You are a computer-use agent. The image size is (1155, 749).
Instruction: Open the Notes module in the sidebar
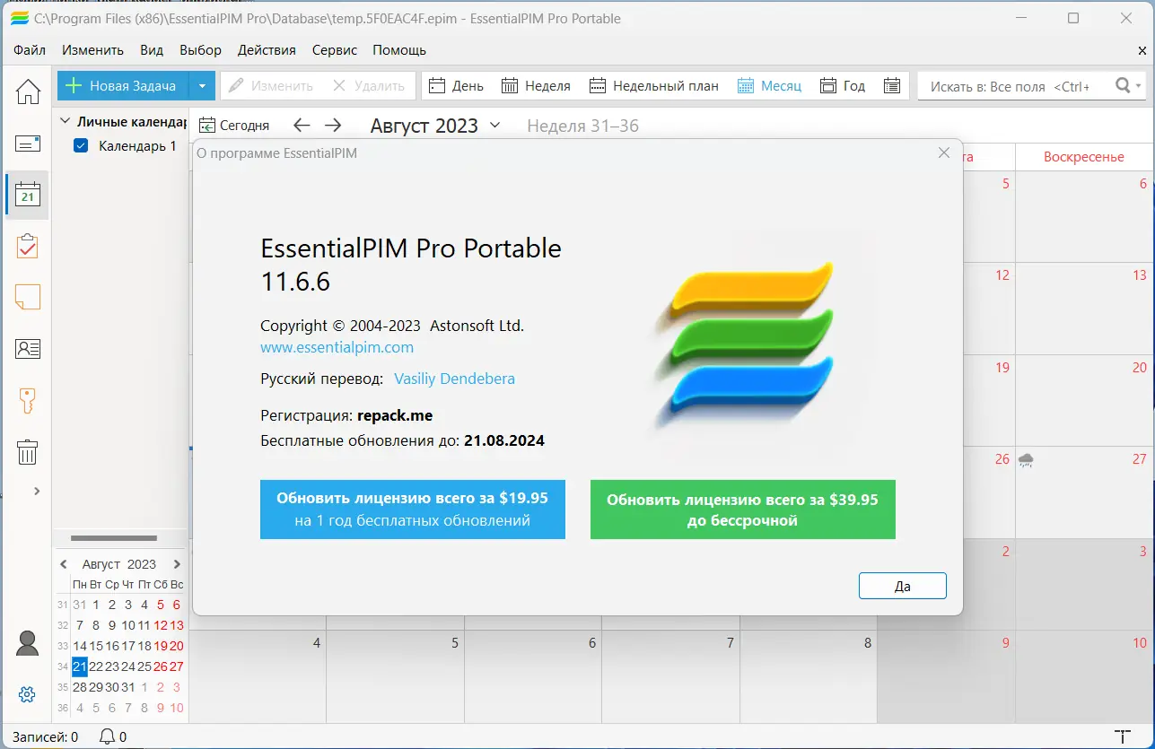click(x=28, y=297)
